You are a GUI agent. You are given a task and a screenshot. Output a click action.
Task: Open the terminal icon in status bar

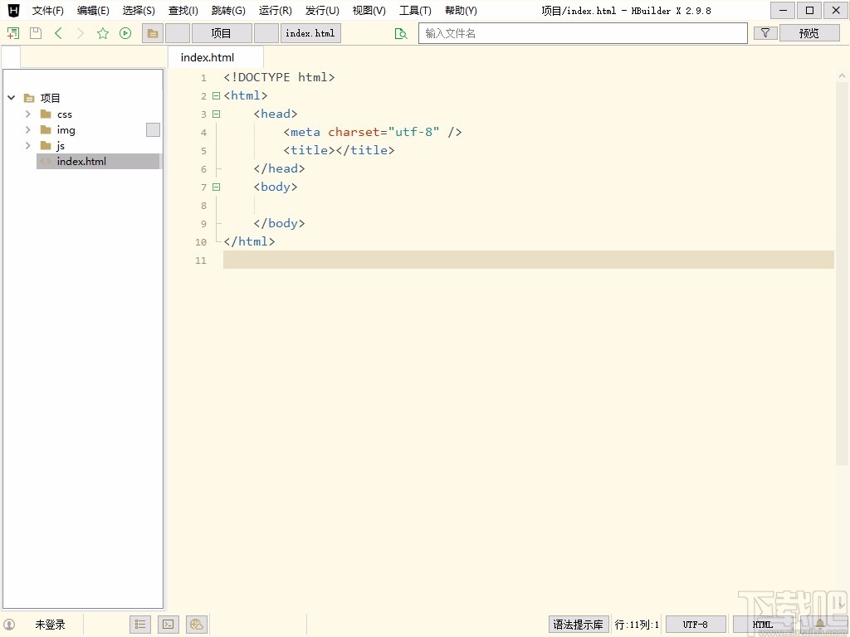(x=168, y=625)
